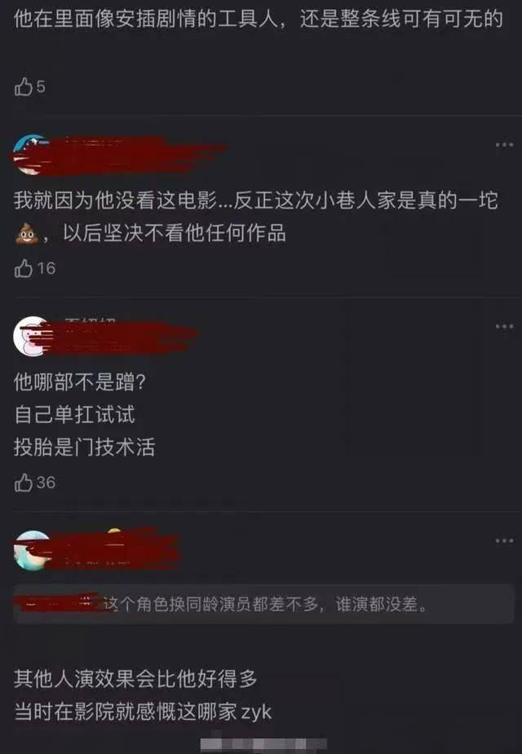View profile picture of 他哪部不是蹭 commenter
522x754 pixels.
[x=32, y=336]
